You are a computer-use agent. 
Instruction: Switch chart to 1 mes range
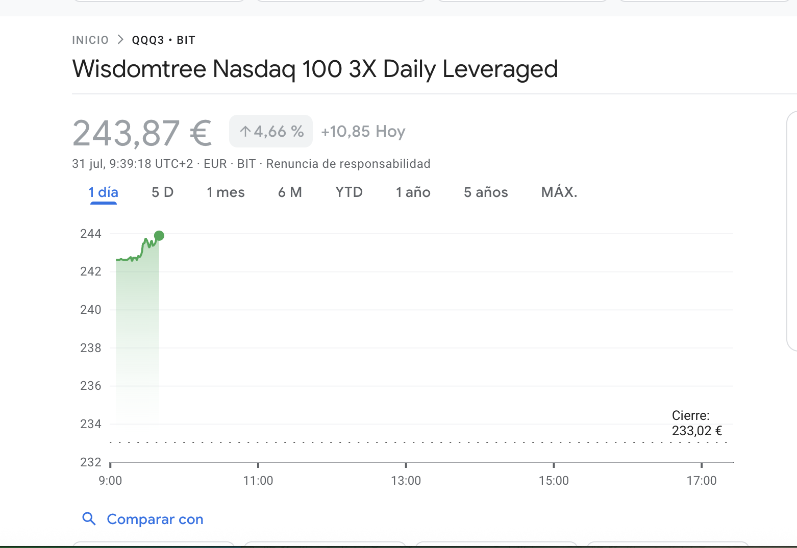(226, 192)
